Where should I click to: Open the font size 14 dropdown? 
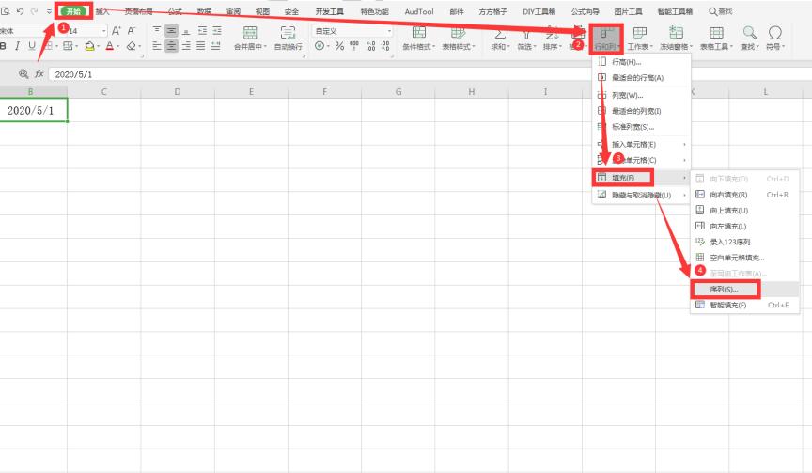tap(104, 31)
